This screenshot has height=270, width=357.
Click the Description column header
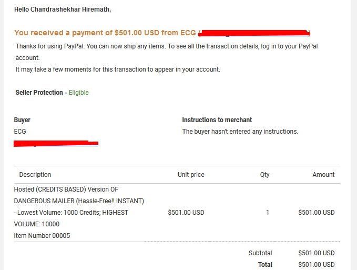coord(35,175)
